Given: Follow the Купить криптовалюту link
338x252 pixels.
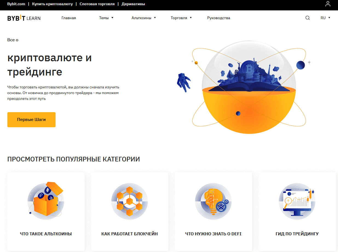Looking at the screenshot, I should coord(52,4).
